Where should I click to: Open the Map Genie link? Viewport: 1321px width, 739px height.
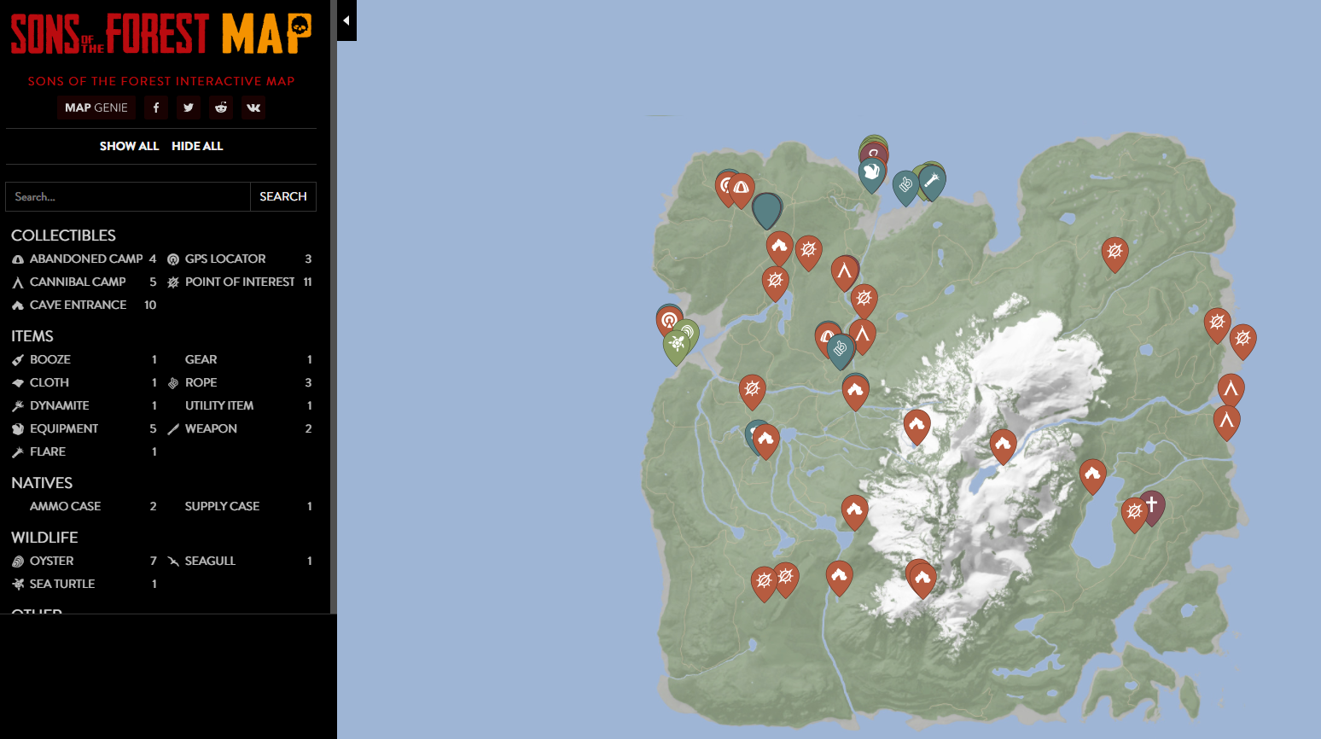96,108
